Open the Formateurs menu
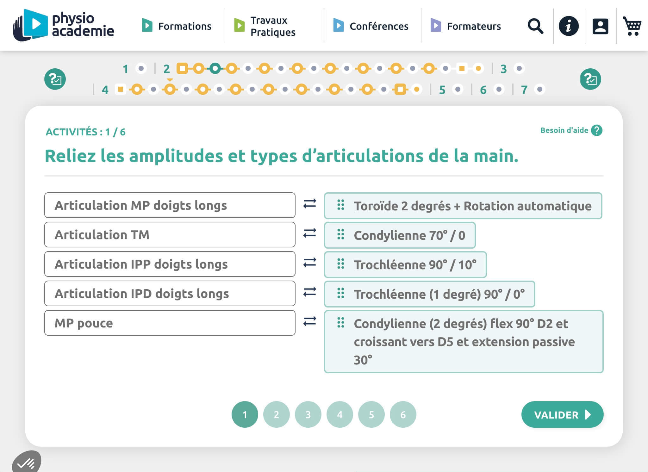This screenshot has width=648, height=472. (474, 26)
